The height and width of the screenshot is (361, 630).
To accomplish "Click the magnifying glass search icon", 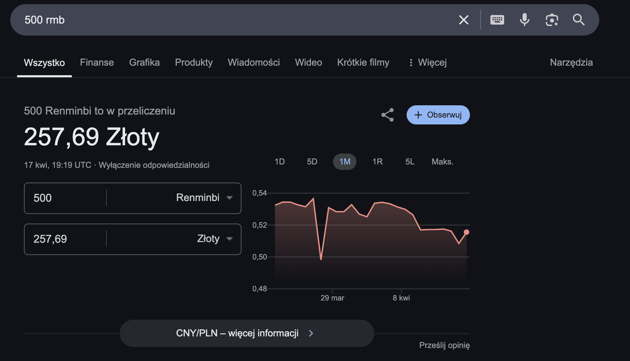I will pyautogui.click(x=578, y=20).
